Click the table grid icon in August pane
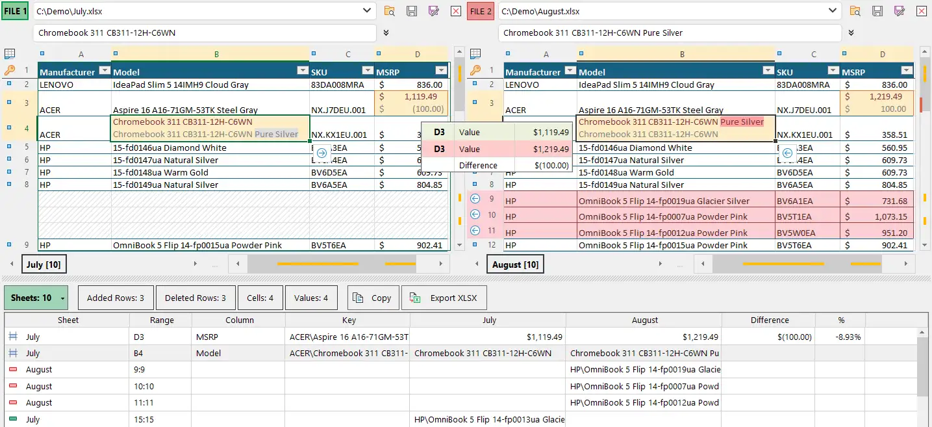The image size is (932, 427). click(x=475, y=54)
